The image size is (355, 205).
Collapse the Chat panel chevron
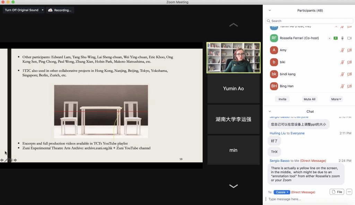click(270, 111)
